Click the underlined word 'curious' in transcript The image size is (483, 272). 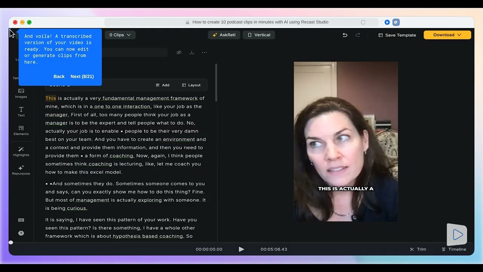(x=77, y=208)
